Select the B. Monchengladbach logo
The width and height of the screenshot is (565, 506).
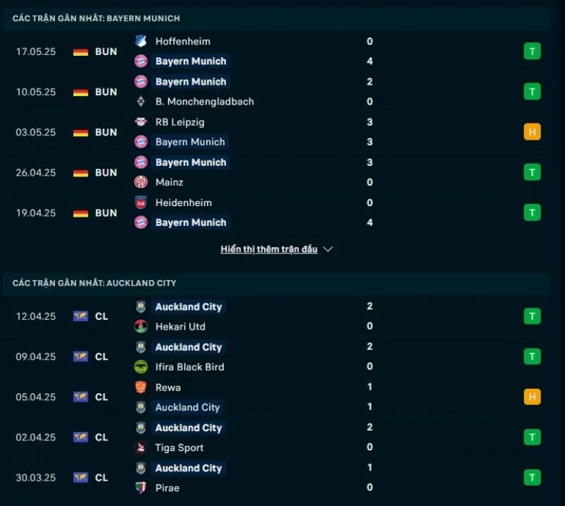click(141, 102)
